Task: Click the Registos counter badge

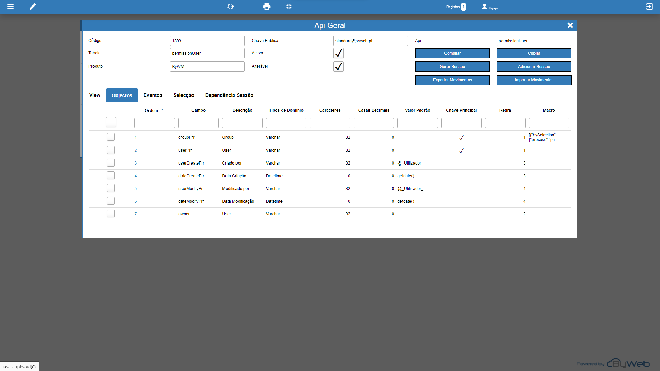Action: pos(463,7)
